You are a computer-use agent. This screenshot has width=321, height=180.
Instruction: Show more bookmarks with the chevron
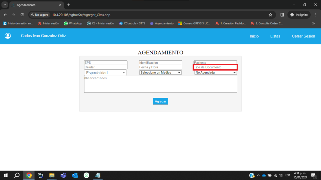[x=313, y=23]
